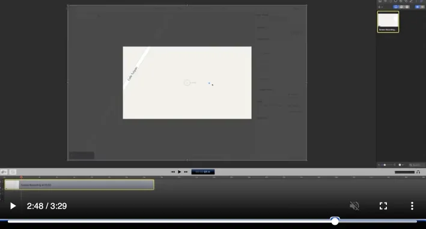Switch to the gray media view button
The width and height of the screenshot is (426, 229).
pyautogui.click(x=422, y=7)
